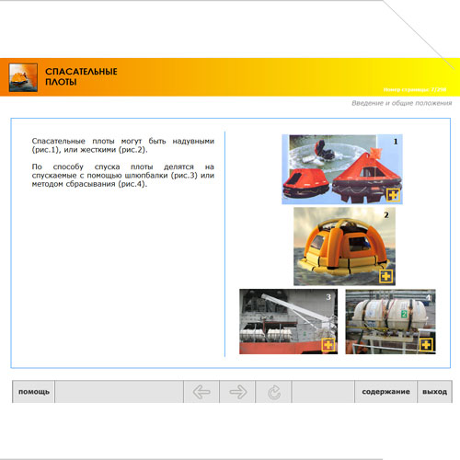460x460 pixels.
Task: Select davit launch photo thumbnail 3
Action: pyautogui.click(x=289, y=321)
